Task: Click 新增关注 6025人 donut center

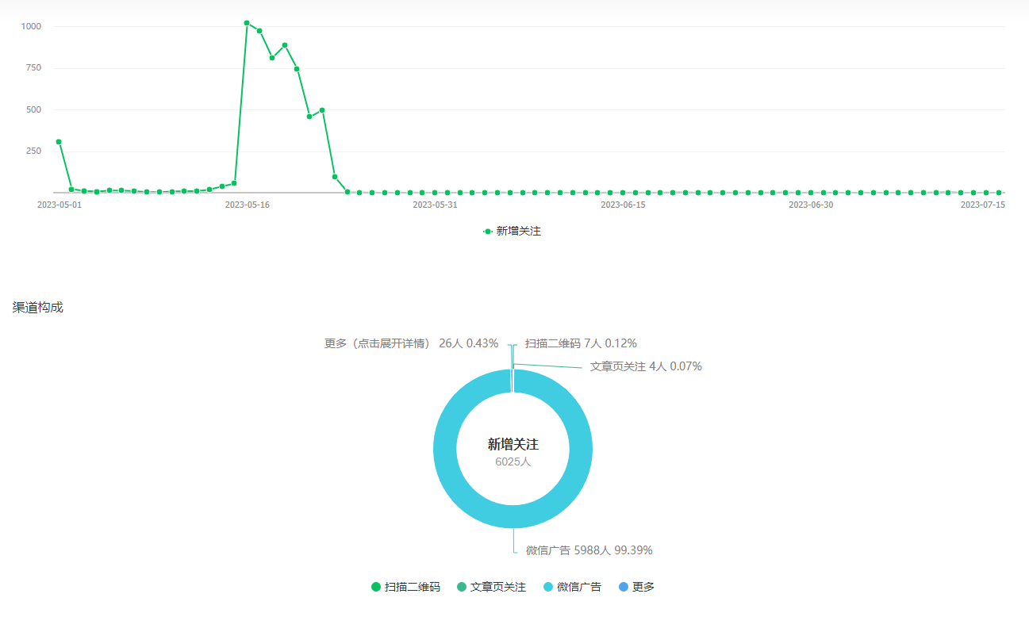Action: click(x=513, y=451)
